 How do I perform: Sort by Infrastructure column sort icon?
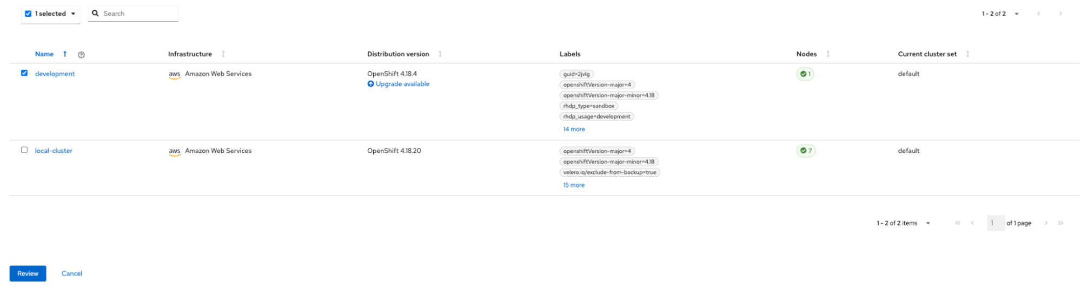tap(223, 54)
